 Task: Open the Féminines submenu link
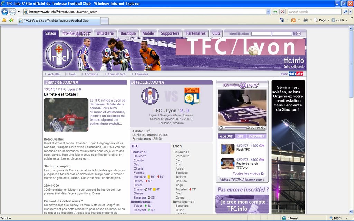(x=141, y=74)
